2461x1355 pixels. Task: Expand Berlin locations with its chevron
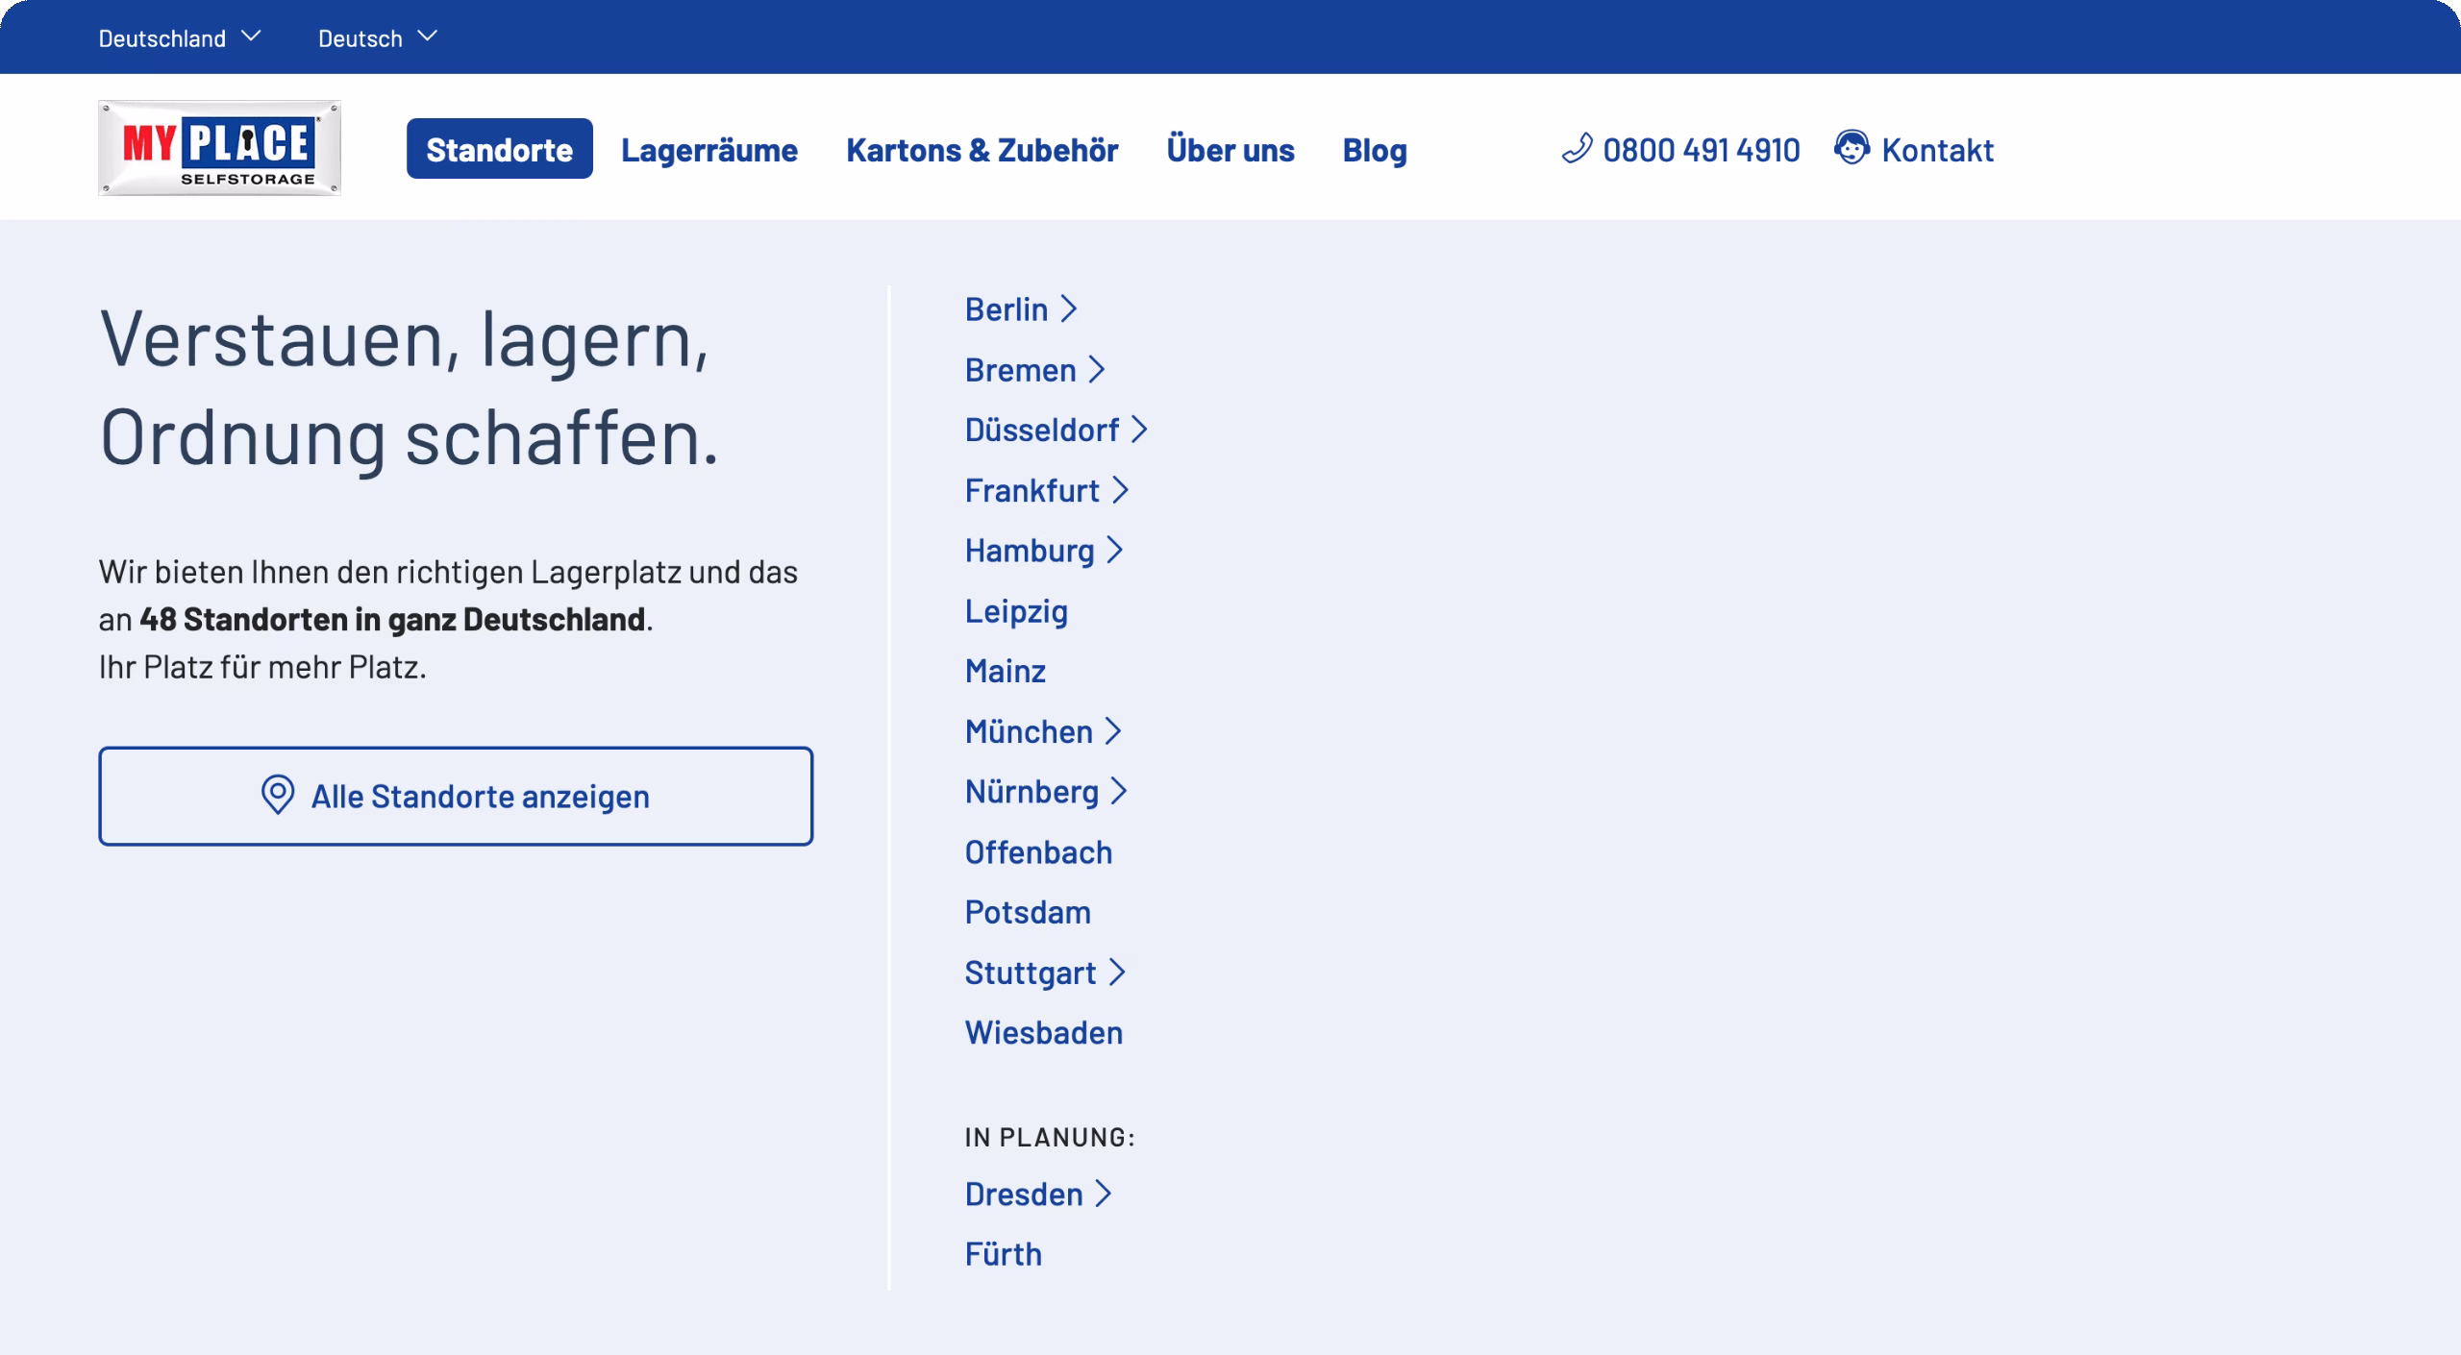(x=1068, y=309)
